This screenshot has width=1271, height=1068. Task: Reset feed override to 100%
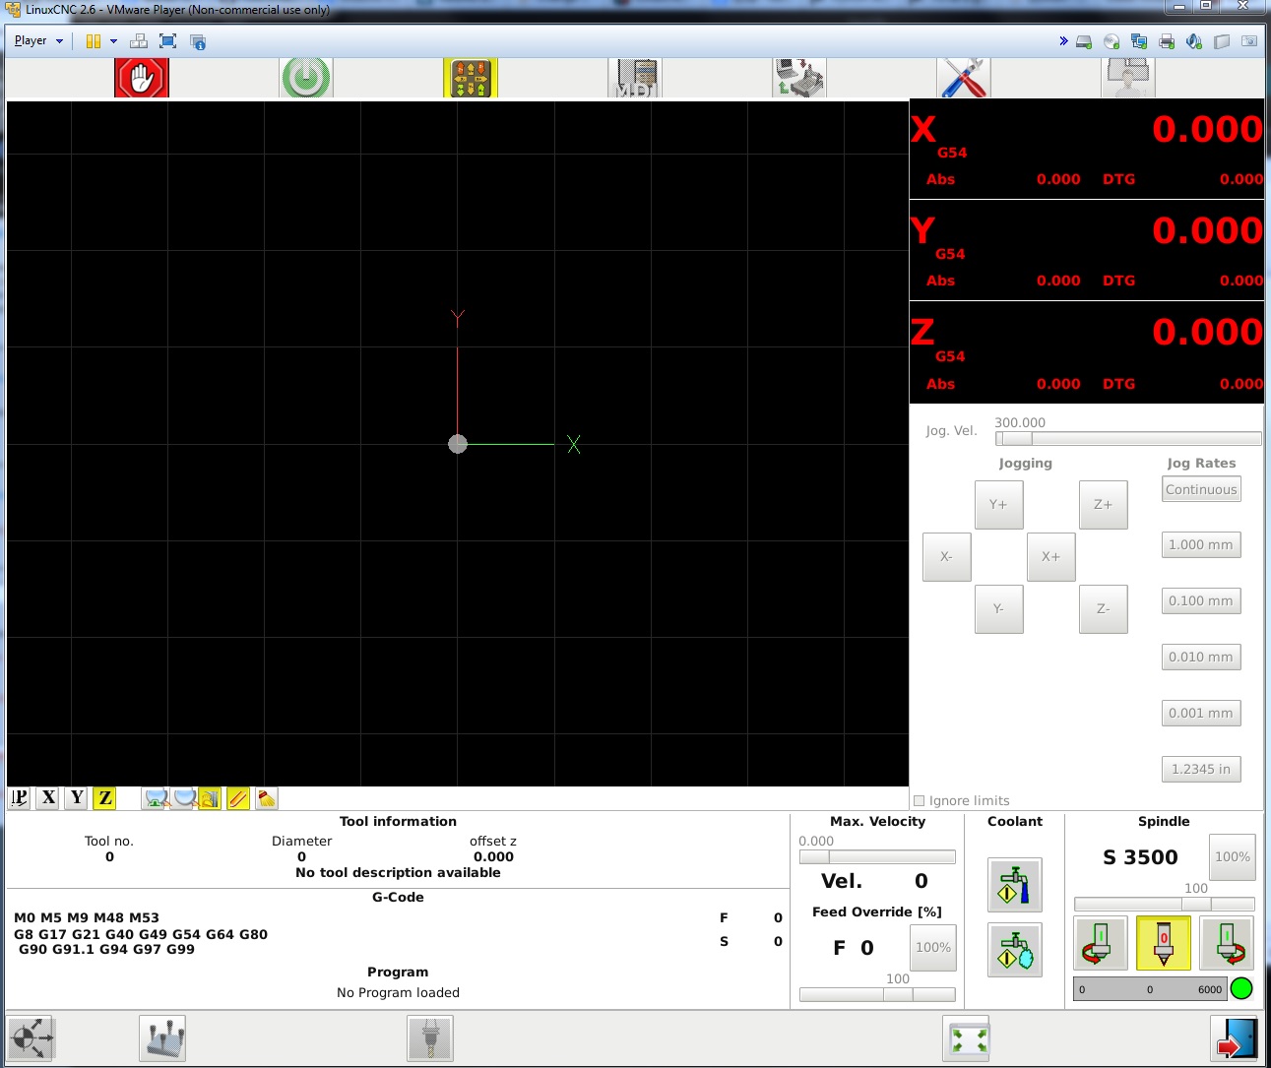coord(933,948)
